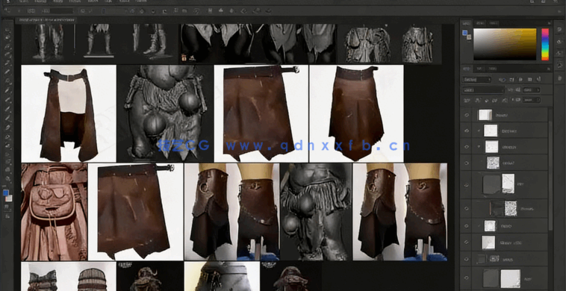
Task: Click the lock all icon in Layers panel
Action: click(505, 100)
